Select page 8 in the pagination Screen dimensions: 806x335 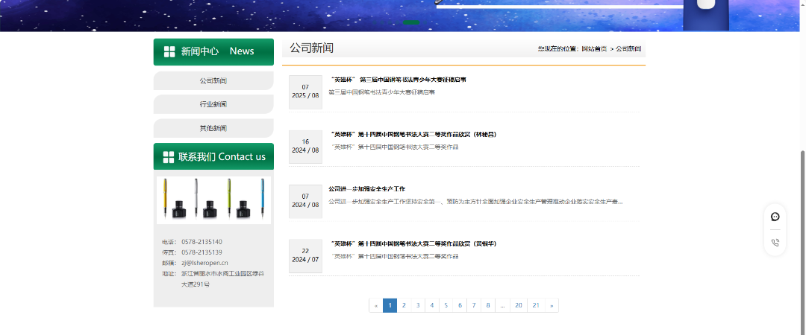point(487,305)
